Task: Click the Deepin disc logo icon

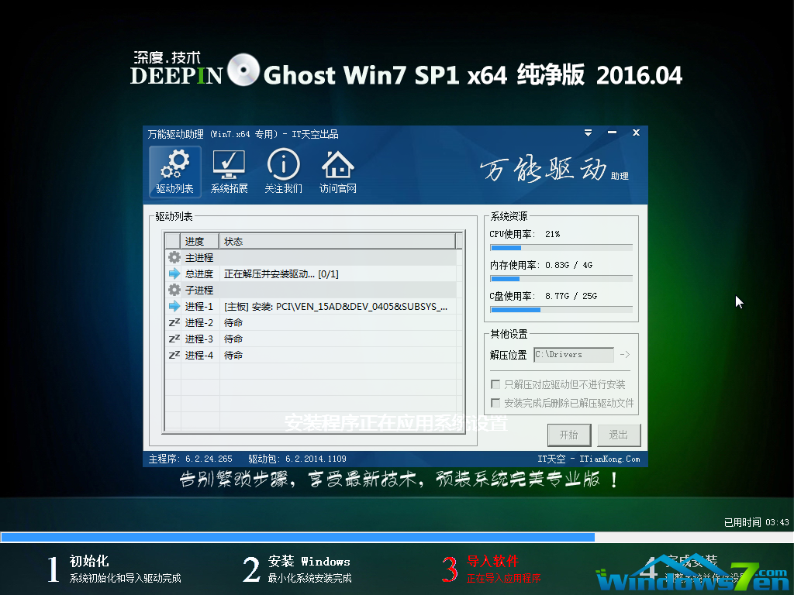Action: pyautogui.click(x=243, y=70)
